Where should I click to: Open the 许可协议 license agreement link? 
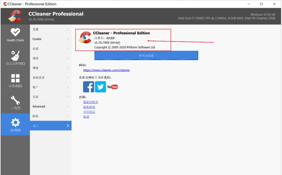coord(89,112)
